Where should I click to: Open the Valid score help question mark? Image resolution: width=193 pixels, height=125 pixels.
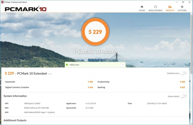click(123, 65)
